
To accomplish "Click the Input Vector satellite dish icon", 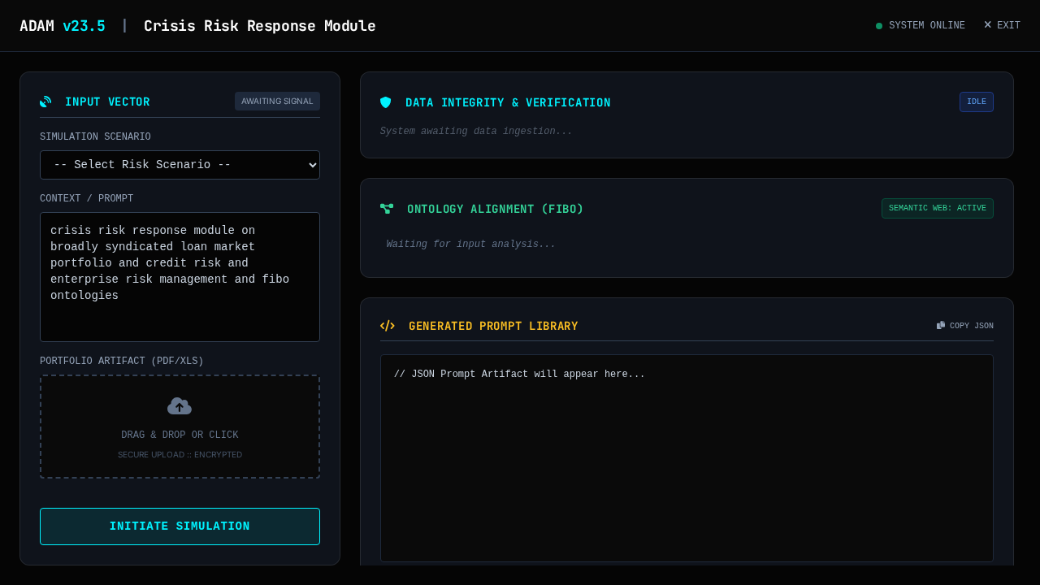I will tap(45, 102).
